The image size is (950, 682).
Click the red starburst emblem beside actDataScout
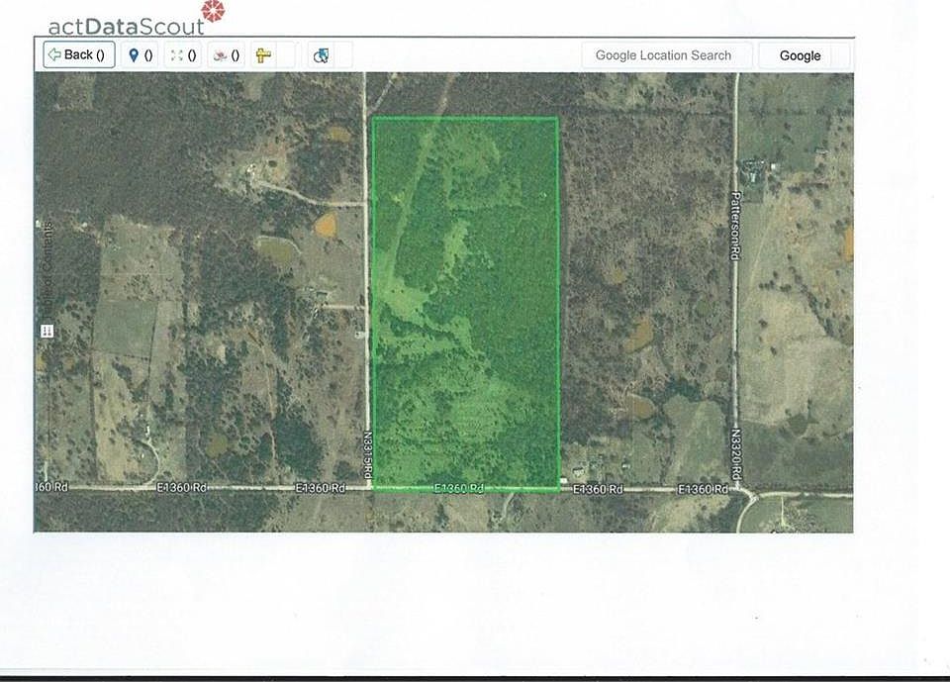(212, 13)
